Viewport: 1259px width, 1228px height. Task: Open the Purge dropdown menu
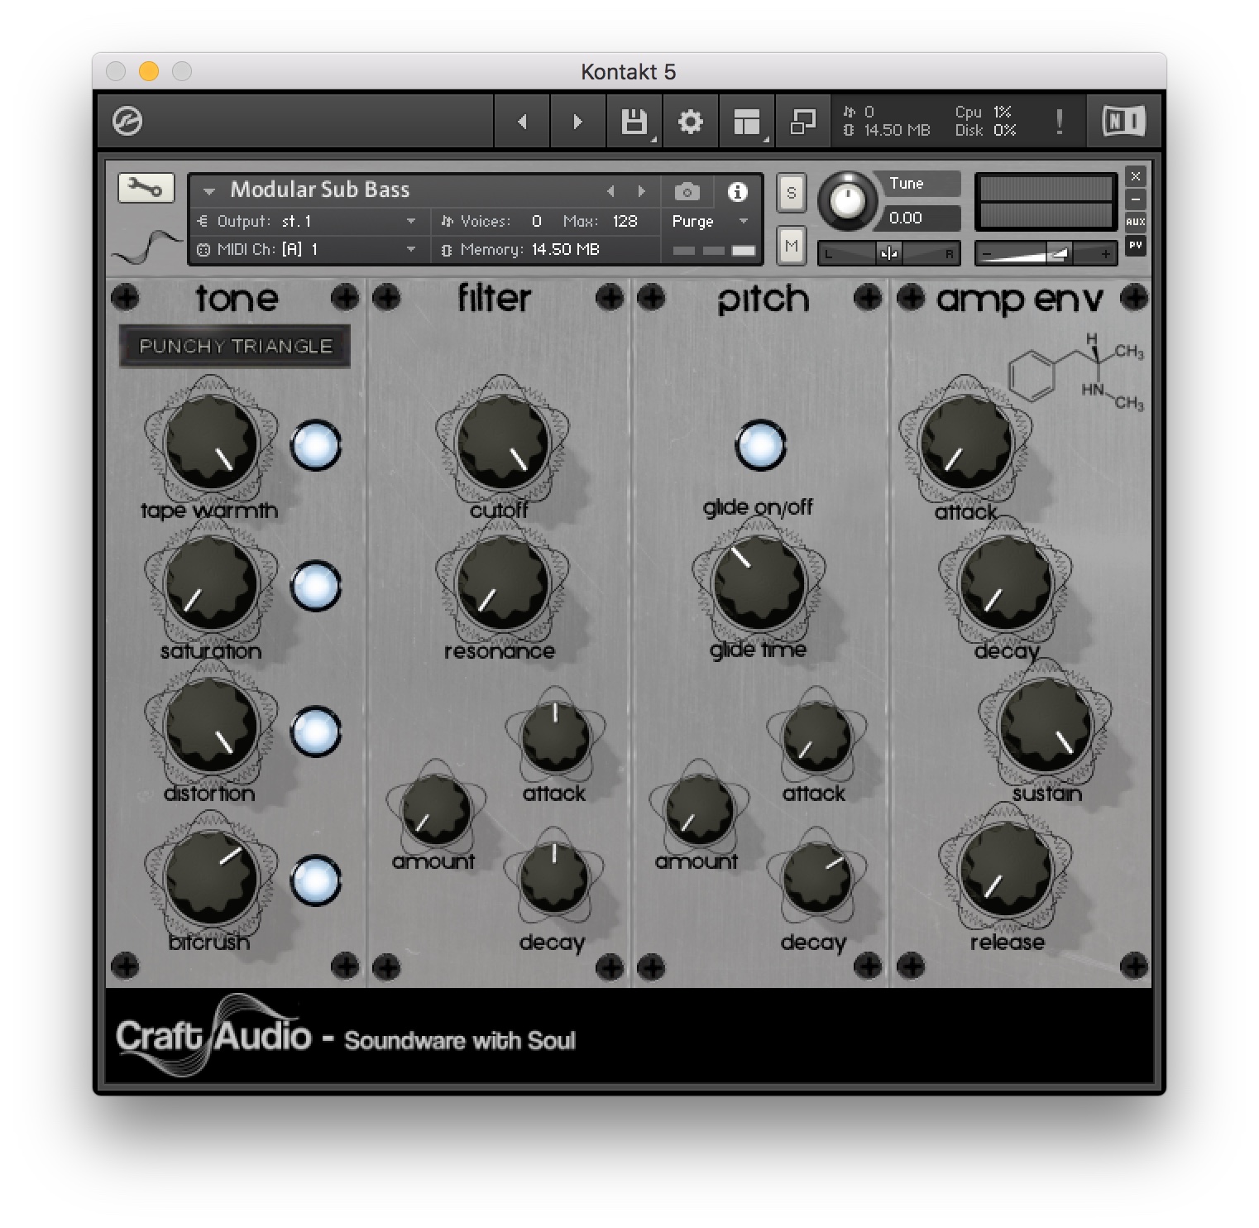708,222
